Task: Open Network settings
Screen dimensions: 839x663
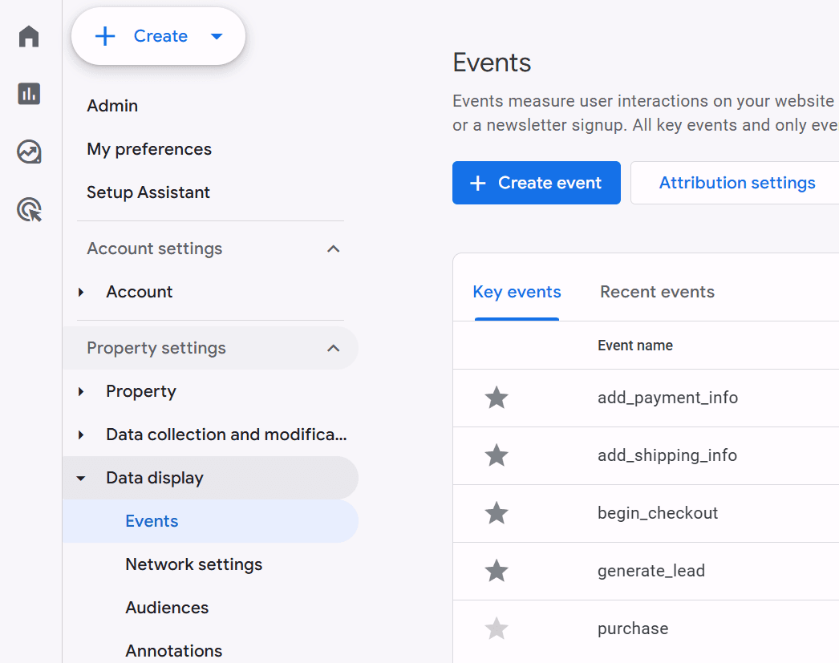Action: [193, 564]
